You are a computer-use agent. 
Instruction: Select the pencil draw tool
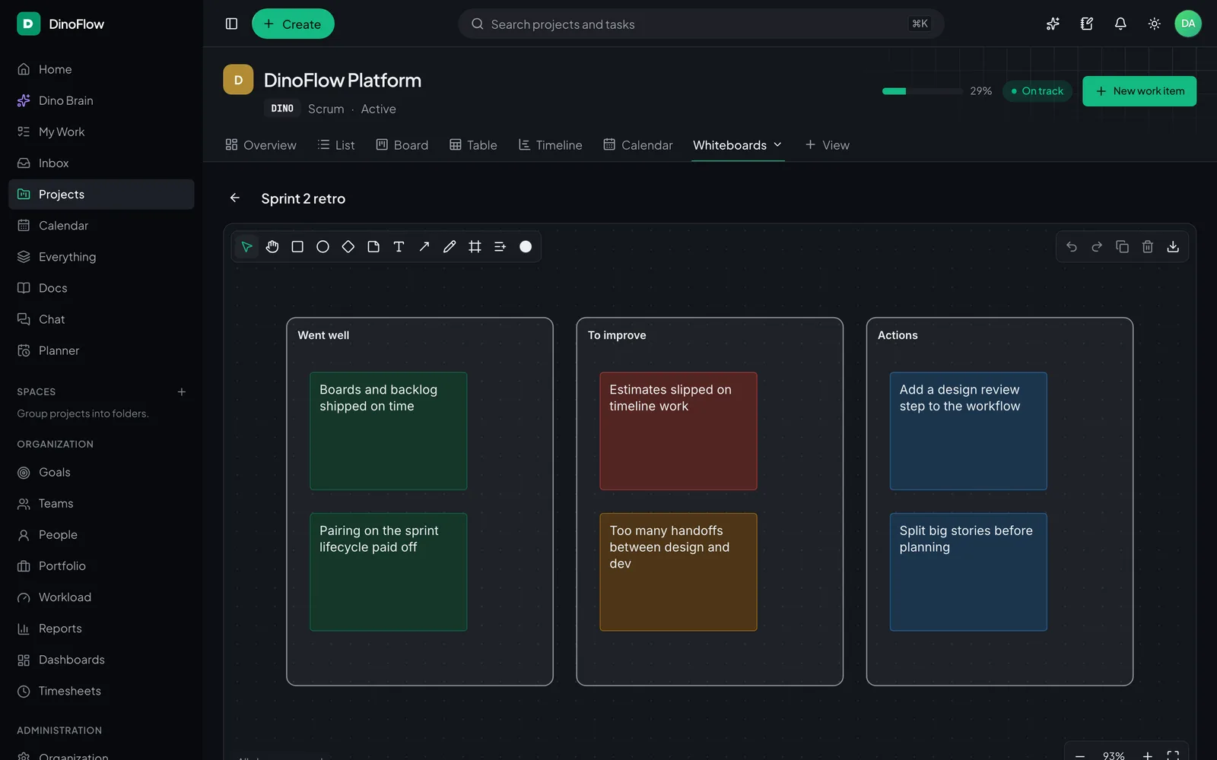[x=450, y=246]
